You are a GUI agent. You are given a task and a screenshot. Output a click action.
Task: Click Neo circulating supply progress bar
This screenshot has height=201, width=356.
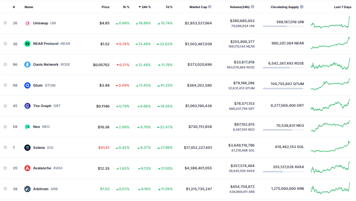(x=283, y=130)
